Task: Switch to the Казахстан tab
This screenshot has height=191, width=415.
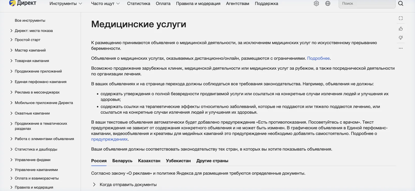Action: pos(149,161)
